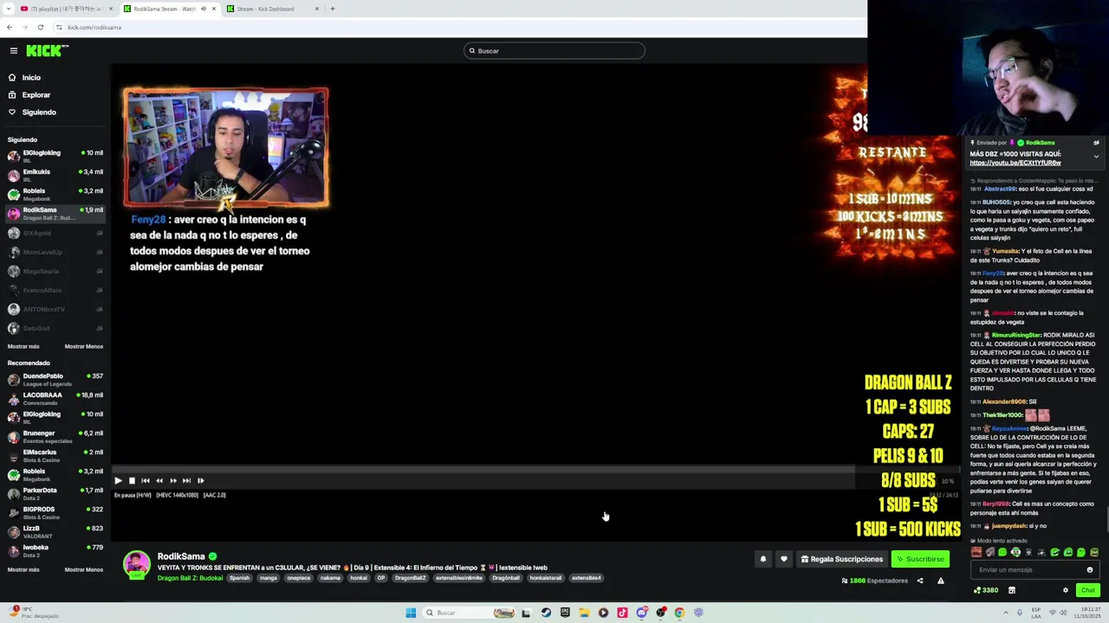Open Explorar in the sidebar
Viewport: 1109px width, 623px height.
pos(29,95)
